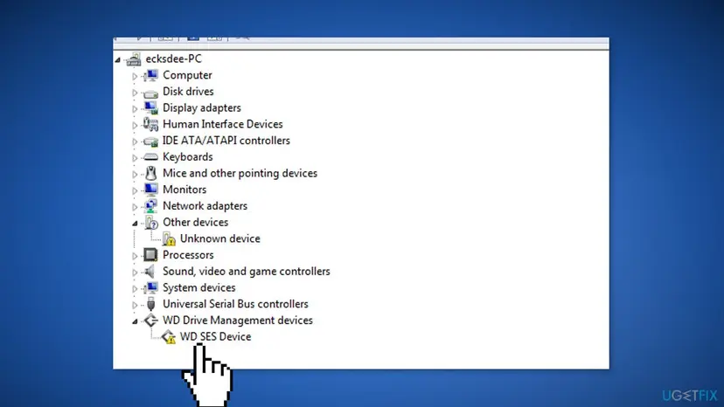Select Mice and other pointing devices label
Viewport: 724px width, 407px height.
tap(240, 173)
